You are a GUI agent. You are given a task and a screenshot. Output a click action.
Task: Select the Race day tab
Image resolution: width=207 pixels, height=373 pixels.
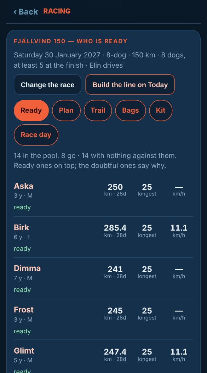36,135
